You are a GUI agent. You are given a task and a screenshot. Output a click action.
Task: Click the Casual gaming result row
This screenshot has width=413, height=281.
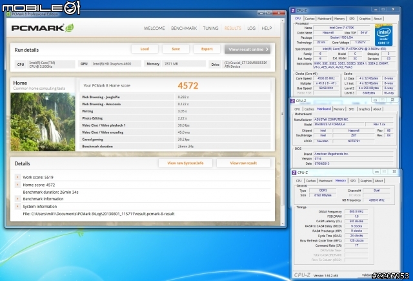click(175, 139)
